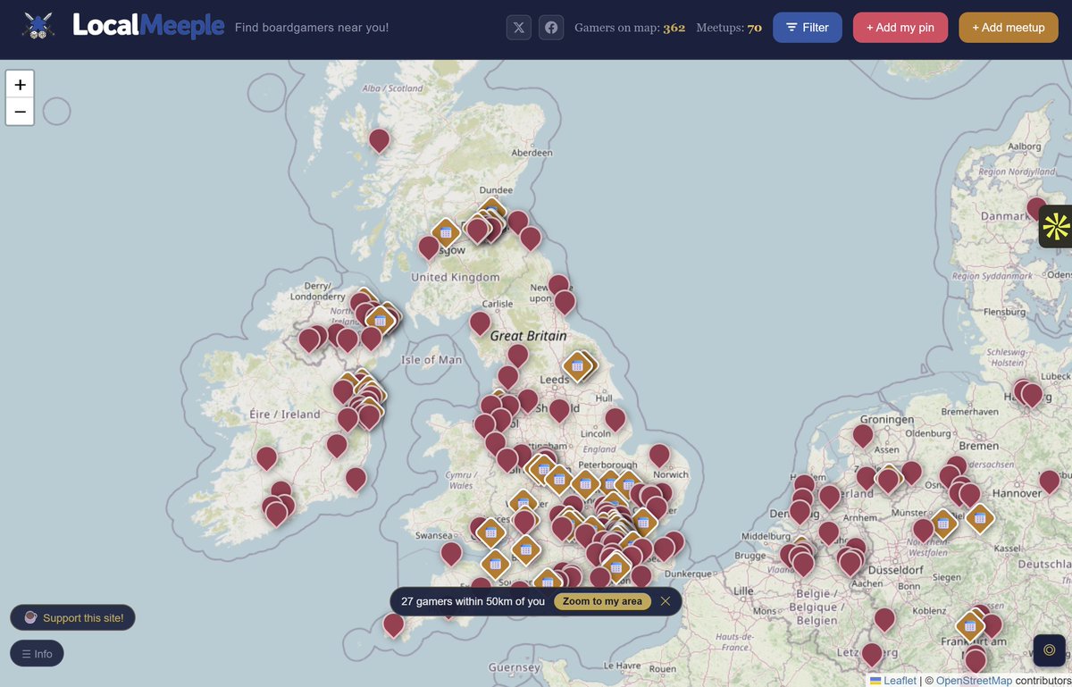Screen dimensions: 1072x687
Task: Select the gamer pin near Koblenz
Action: (x=884, y=619)
